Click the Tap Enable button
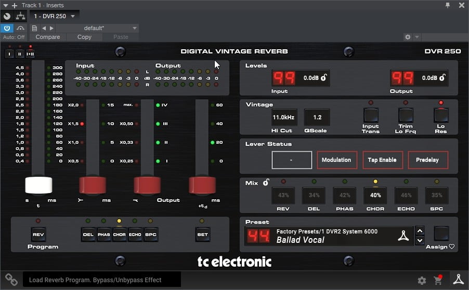469x290 pixels. 382,160
